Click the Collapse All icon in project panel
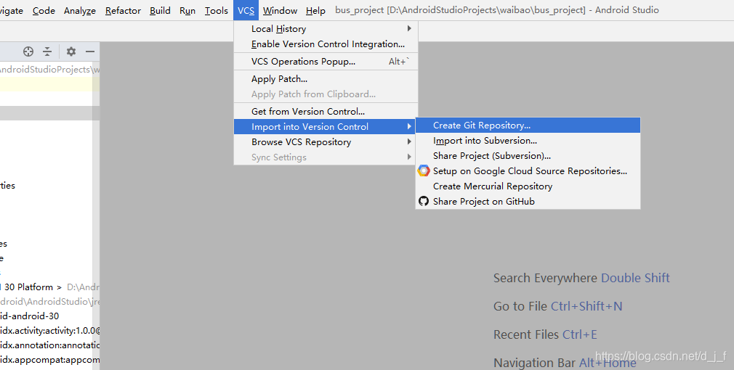 pyautogui.click(x=47, y=52)
